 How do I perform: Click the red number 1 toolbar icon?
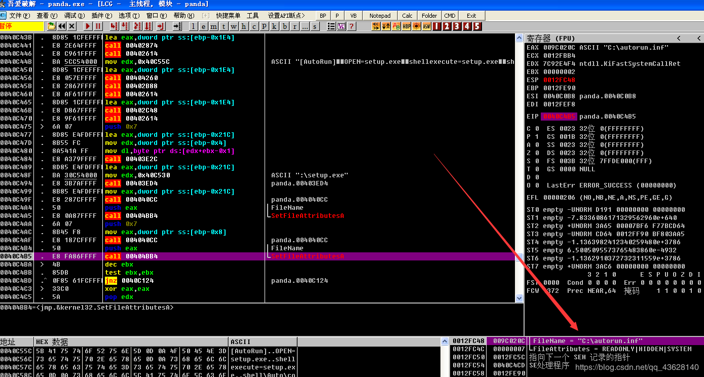pyautogui.click(x=437, y=26)
